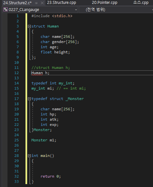Click the 'char name[256];' line in _Monster
153x187 pixels.
[x=57, y=109]
